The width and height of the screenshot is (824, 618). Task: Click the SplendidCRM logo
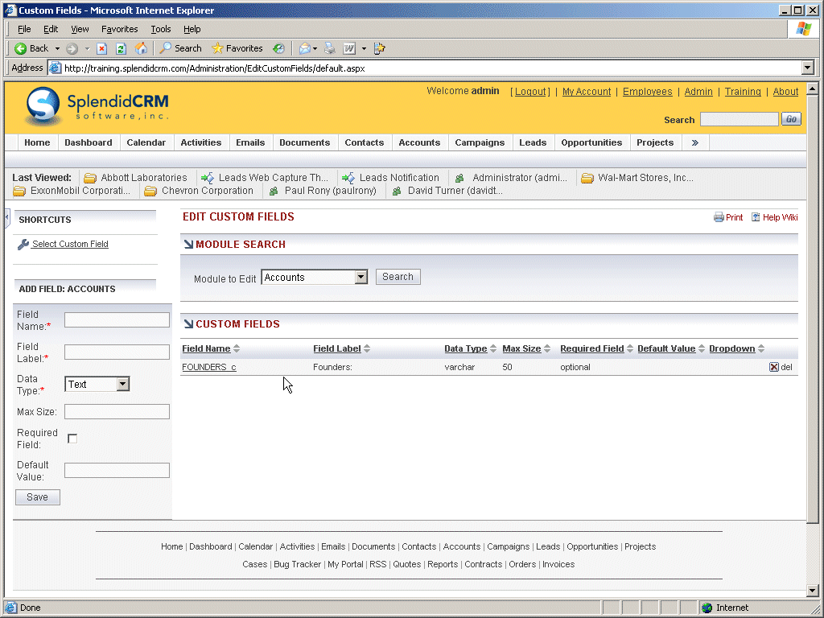(x=97, y=106)
